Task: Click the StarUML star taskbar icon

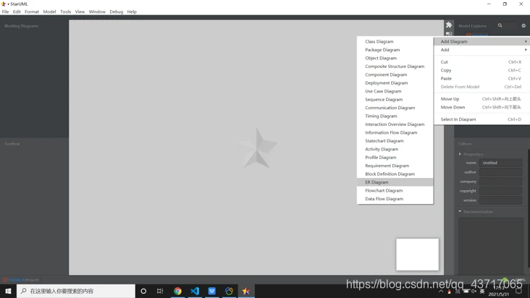Action: pyautogui.click(x=246, y=291)
